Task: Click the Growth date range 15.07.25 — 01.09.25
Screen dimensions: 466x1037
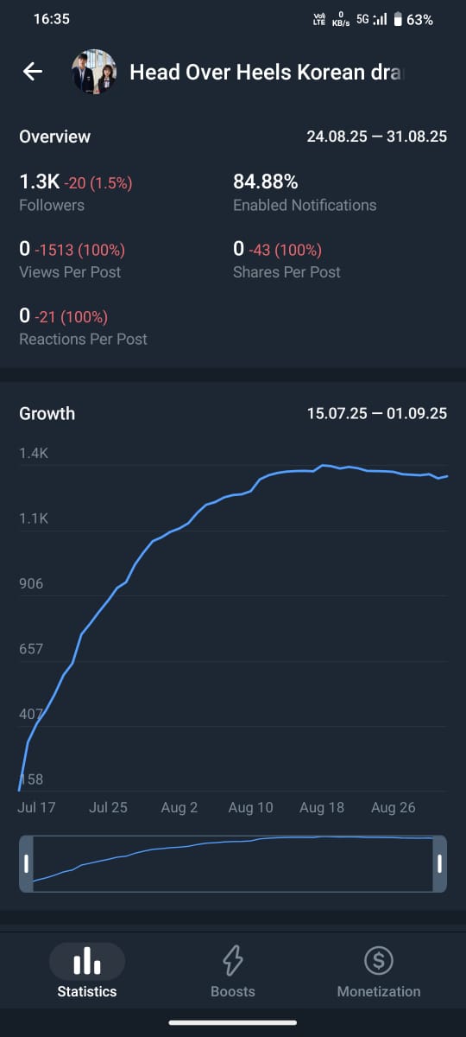Action: tap(377, 413)
